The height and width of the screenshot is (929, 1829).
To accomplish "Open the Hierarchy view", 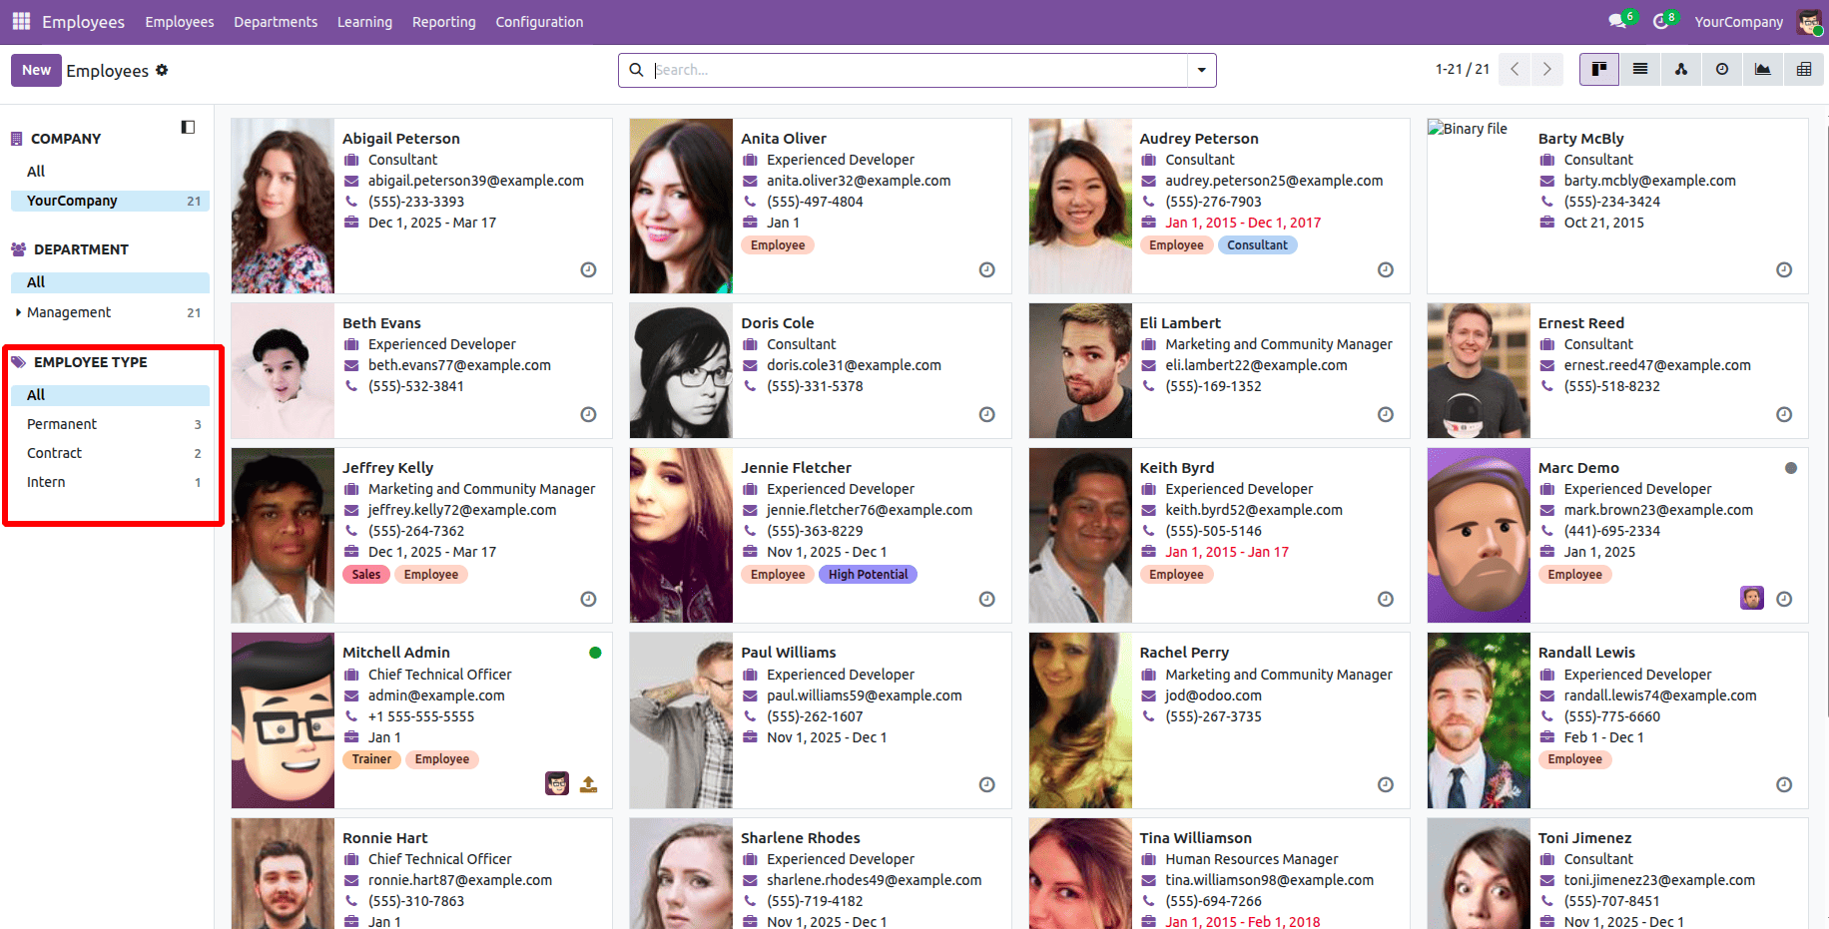I will coord(1681,69).
